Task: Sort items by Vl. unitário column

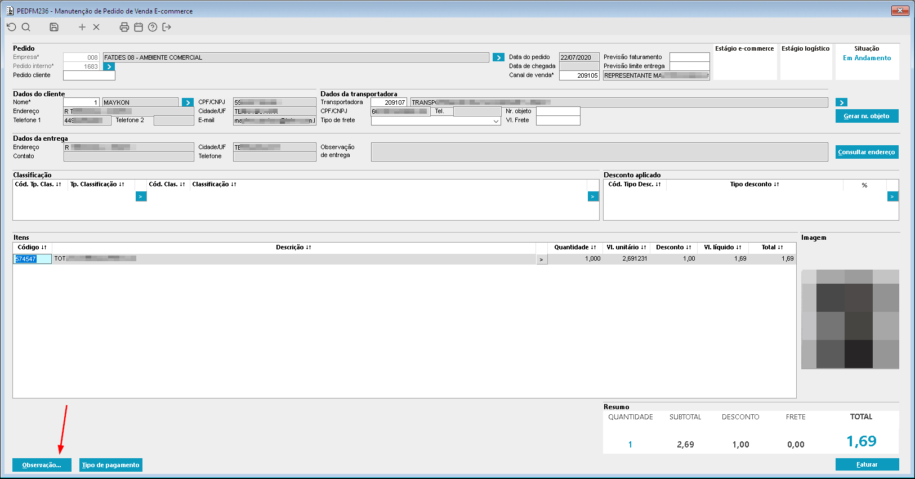Action: coord(626,247)
